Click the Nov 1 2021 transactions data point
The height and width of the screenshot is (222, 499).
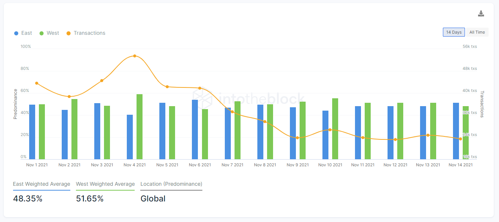pyautogui.click(x=37, y=83)
